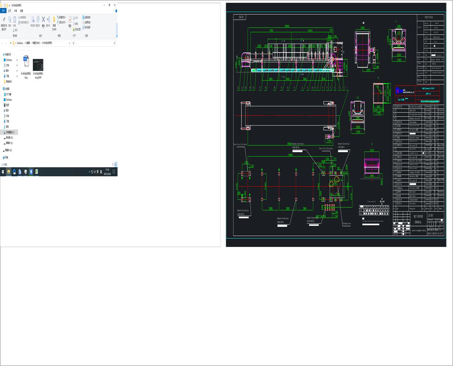Click the Forward navigation arrow
This screenshot has height=366, width=453.
tap(6, 43)
